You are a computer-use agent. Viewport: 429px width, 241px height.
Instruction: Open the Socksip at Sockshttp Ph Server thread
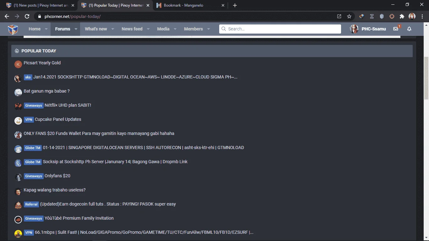[115, 162]
